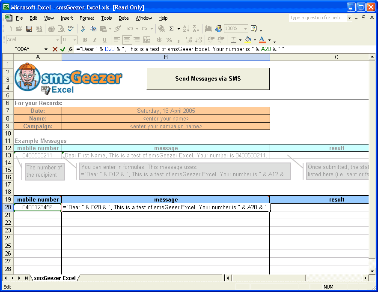The width and height of the screenshot is (378, 292).
Task: Click the Print Preview icon
Action: tap(61, 29)
